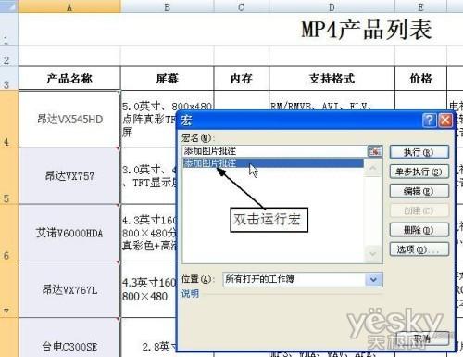The height and width of the screenshot is (357, 463).
Task: Click the select-all corner of sheet
Action: click(x=8, y=6)
